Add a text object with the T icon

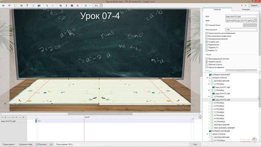click(27, 5)
